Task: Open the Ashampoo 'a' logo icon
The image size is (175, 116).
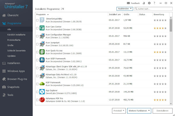Action: click(144, 3)
